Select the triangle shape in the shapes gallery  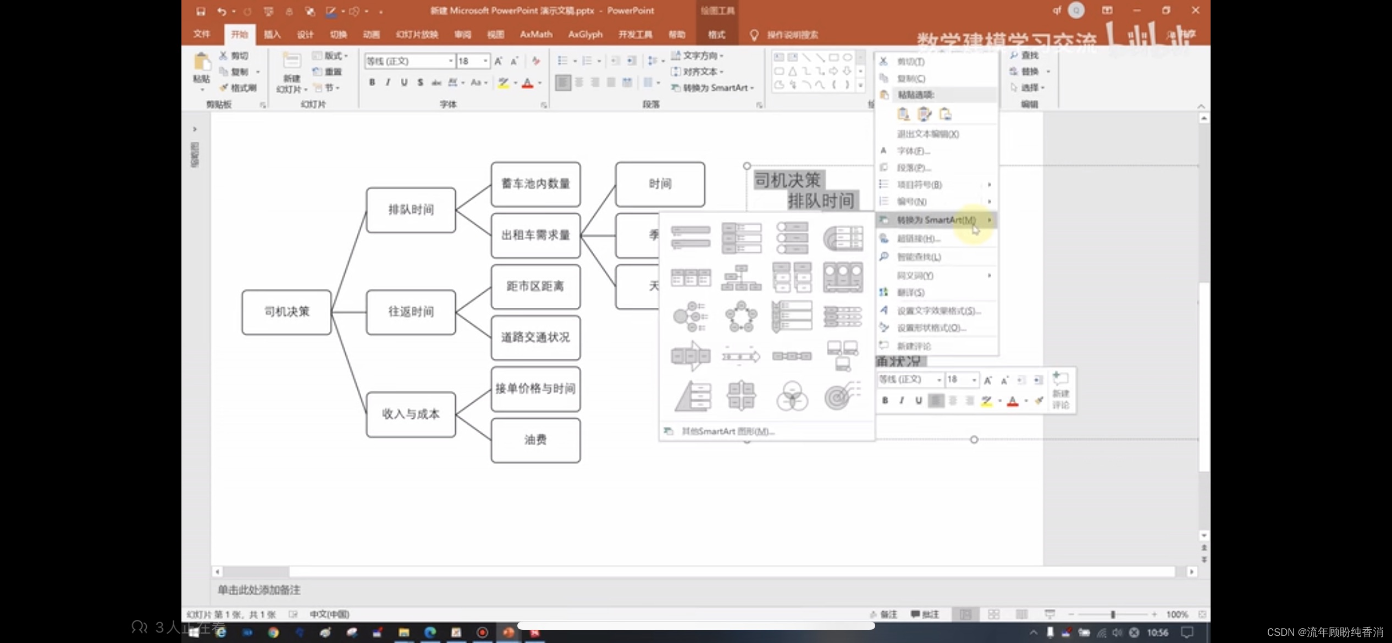point(792,71)
